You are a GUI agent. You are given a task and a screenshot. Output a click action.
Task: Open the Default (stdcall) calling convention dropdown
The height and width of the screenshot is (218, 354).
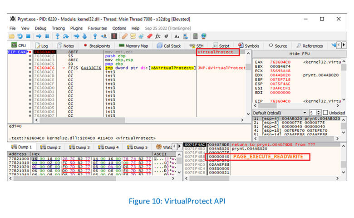[280, 113]
